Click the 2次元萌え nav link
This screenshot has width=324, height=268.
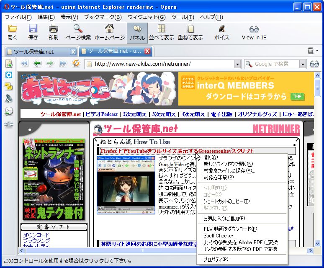click(135, 114)
